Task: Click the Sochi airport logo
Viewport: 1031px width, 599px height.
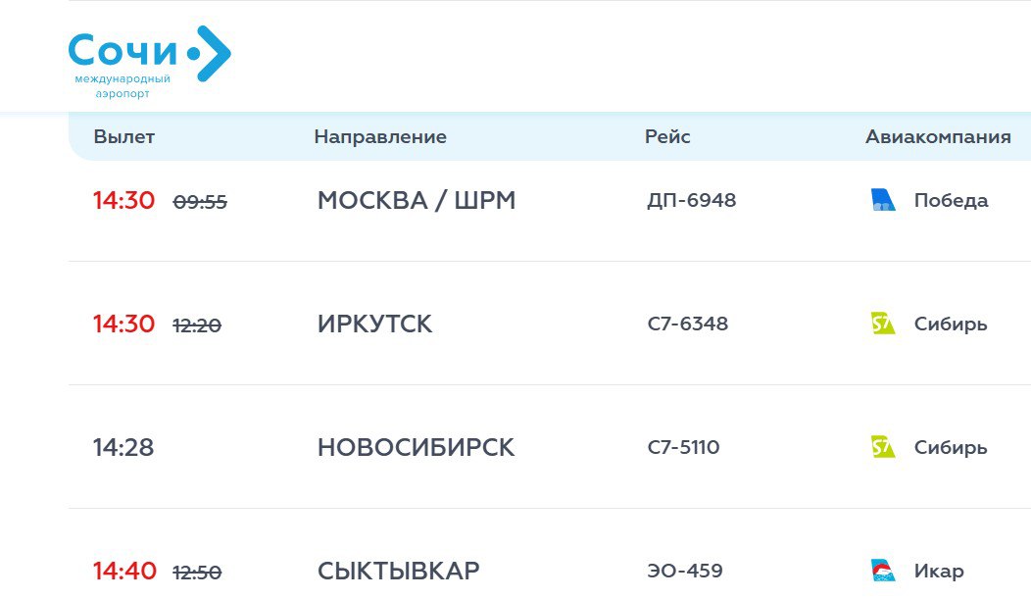Action: [x=149, y=60]
